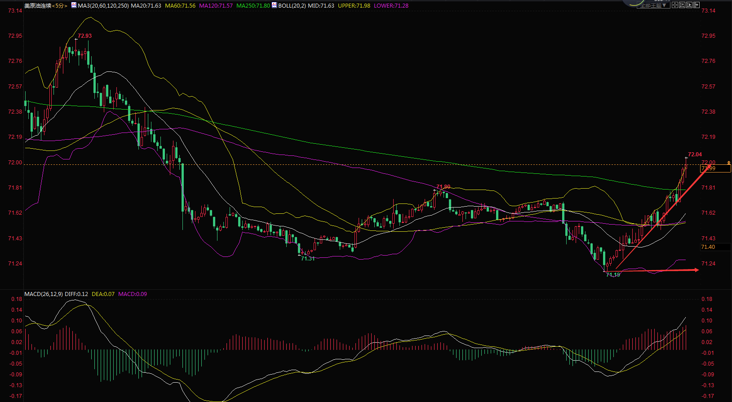Click the jump-to-start chart icon
The width and height of the screenshot is (732, 402).
click(x=682, y=5)
